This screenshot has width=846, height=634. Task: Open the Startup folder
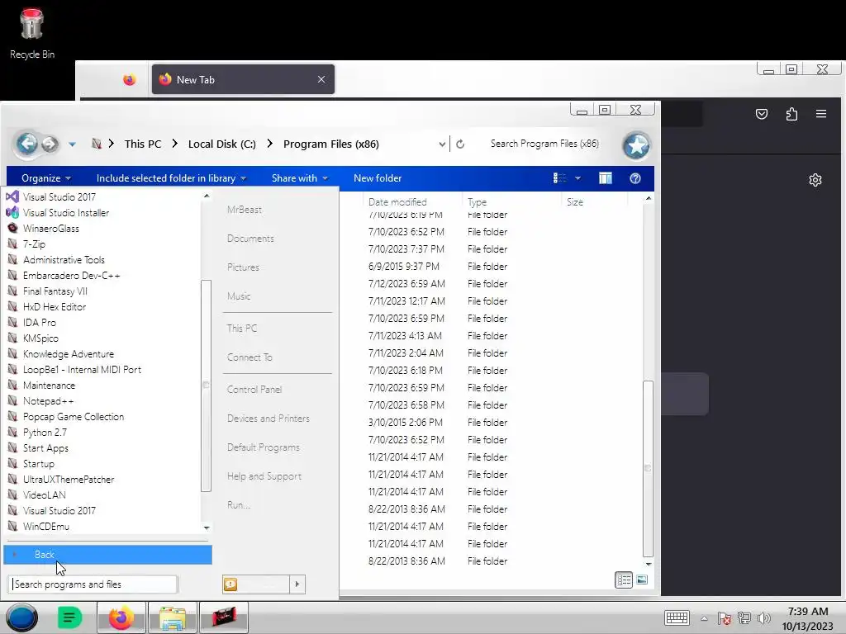[x=38, y=464]
